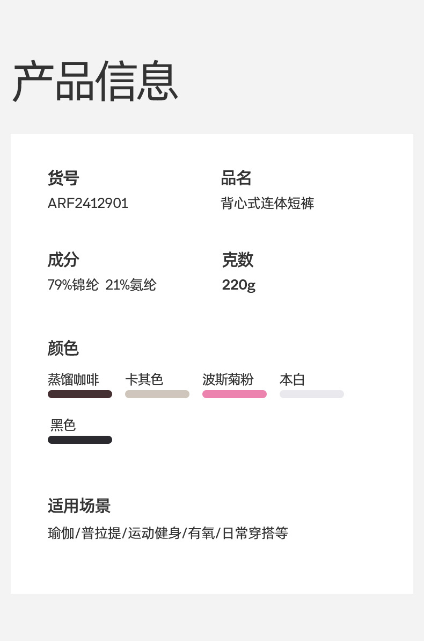
Task: Pick the 本白 off-white color swatch
Action: (x=312, y=394)
